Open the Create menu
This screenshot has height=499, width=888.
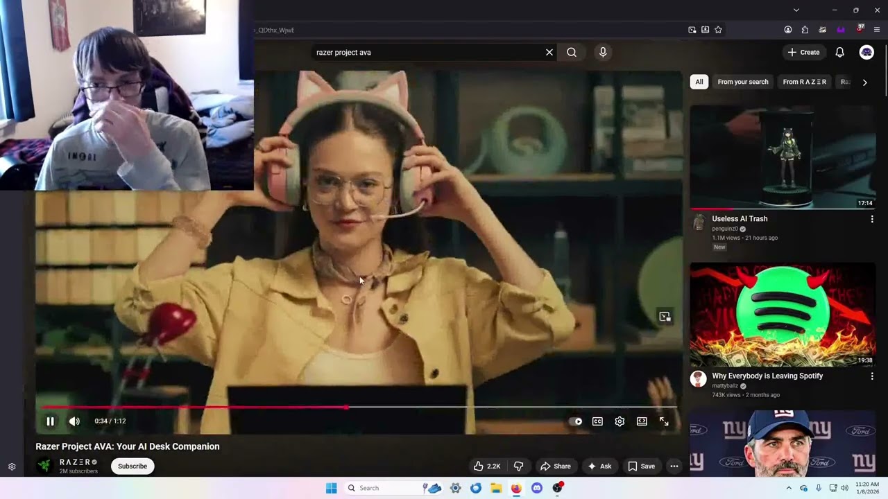tap(803, 52)
